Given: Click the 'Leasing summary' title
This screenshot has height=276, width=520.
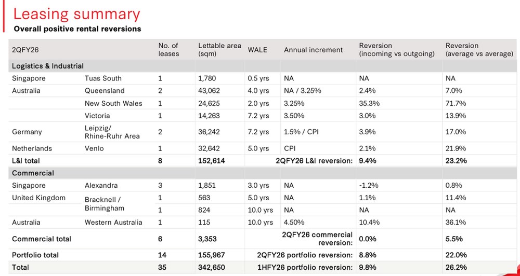Looking at the screenshot, I should [x=76, y=14].
